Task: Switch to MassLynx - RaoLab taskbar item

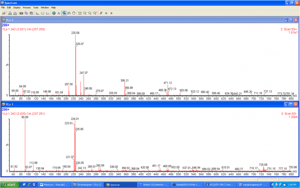Action: pyautogui.click(x=54, y=185)
